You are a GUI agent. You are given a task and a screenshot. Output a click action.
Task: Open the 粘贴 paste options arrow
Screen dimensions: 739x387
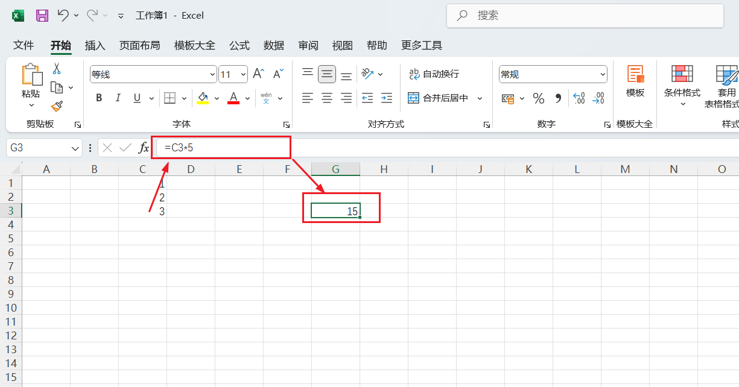click(31, 105)
